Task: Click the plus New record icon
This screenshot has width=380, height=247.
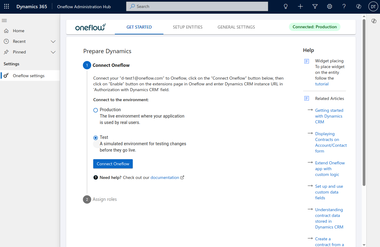Action: click(300, 6)
